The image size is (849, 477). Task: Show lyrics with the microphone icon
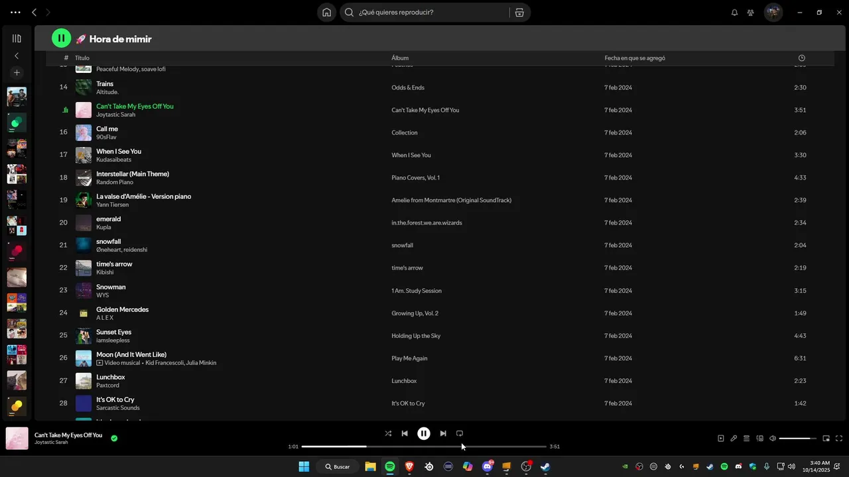pyautogui.click(x=734, y=439)
